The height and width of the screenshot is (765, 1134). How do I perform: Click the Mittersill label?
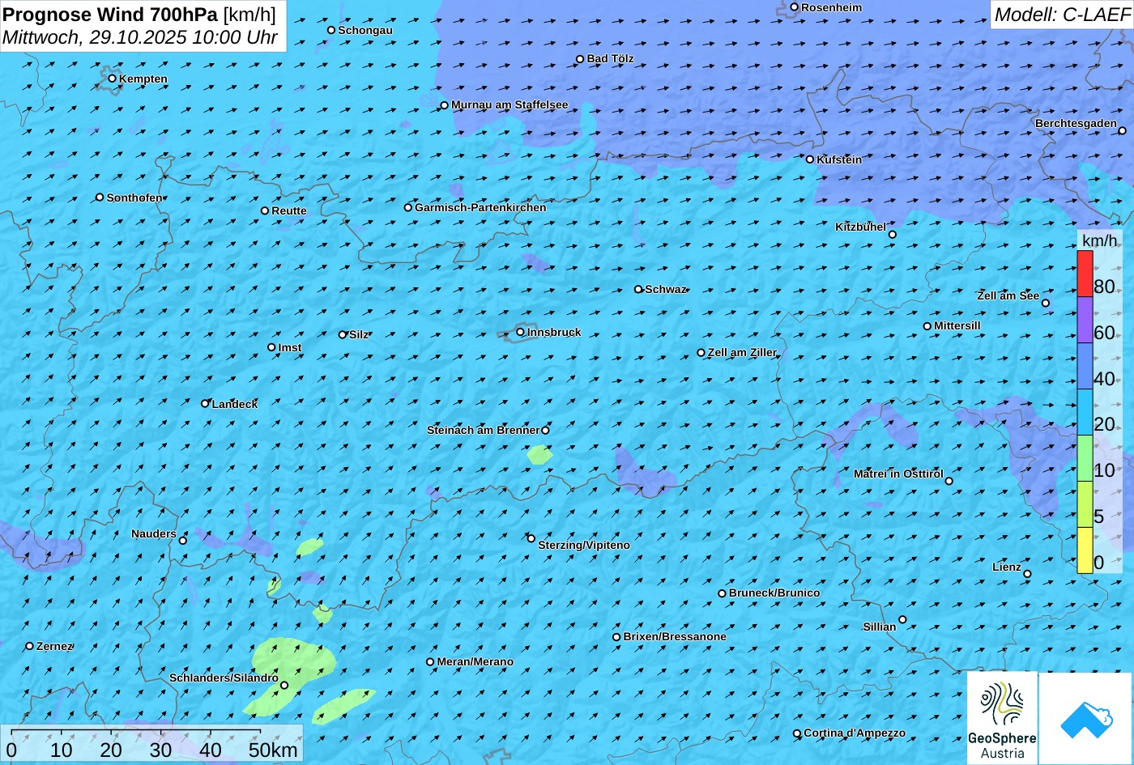coord(957,325)
